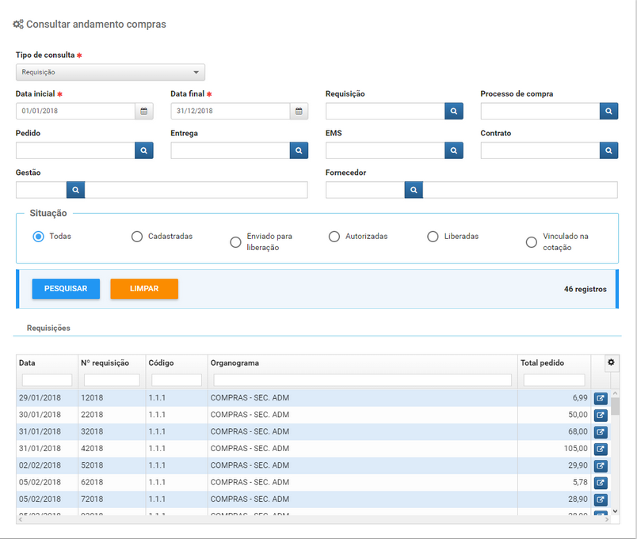The width and height of the screenshot is (637, 539).
Task: Select Enviado para liberação radio button
Action: (235, 242)
